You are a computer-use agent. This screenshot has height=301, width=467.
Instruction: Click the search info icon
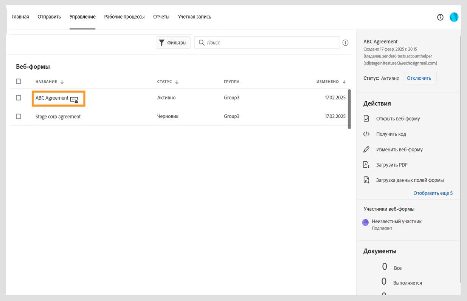pyautogui.click(x=345, y=43)
